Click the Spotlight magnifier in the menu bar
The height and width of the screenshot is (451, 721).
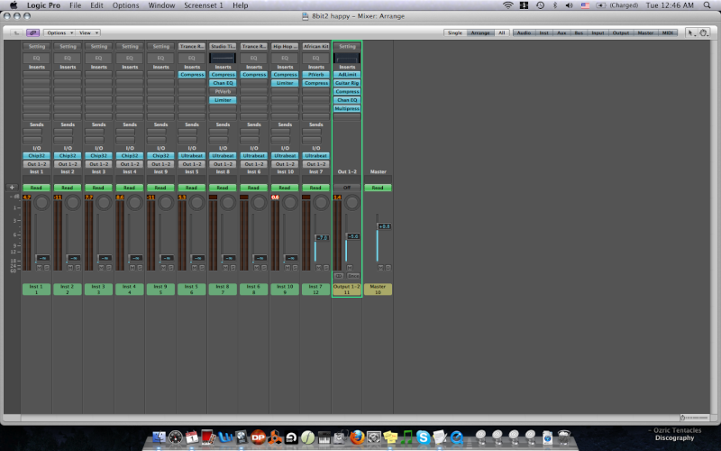point(707,5)
